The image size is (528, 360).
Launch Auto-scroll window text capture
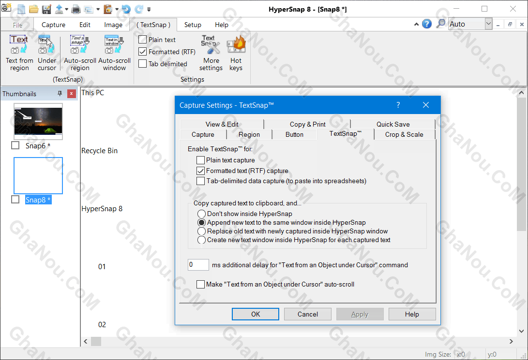point(114,53)
